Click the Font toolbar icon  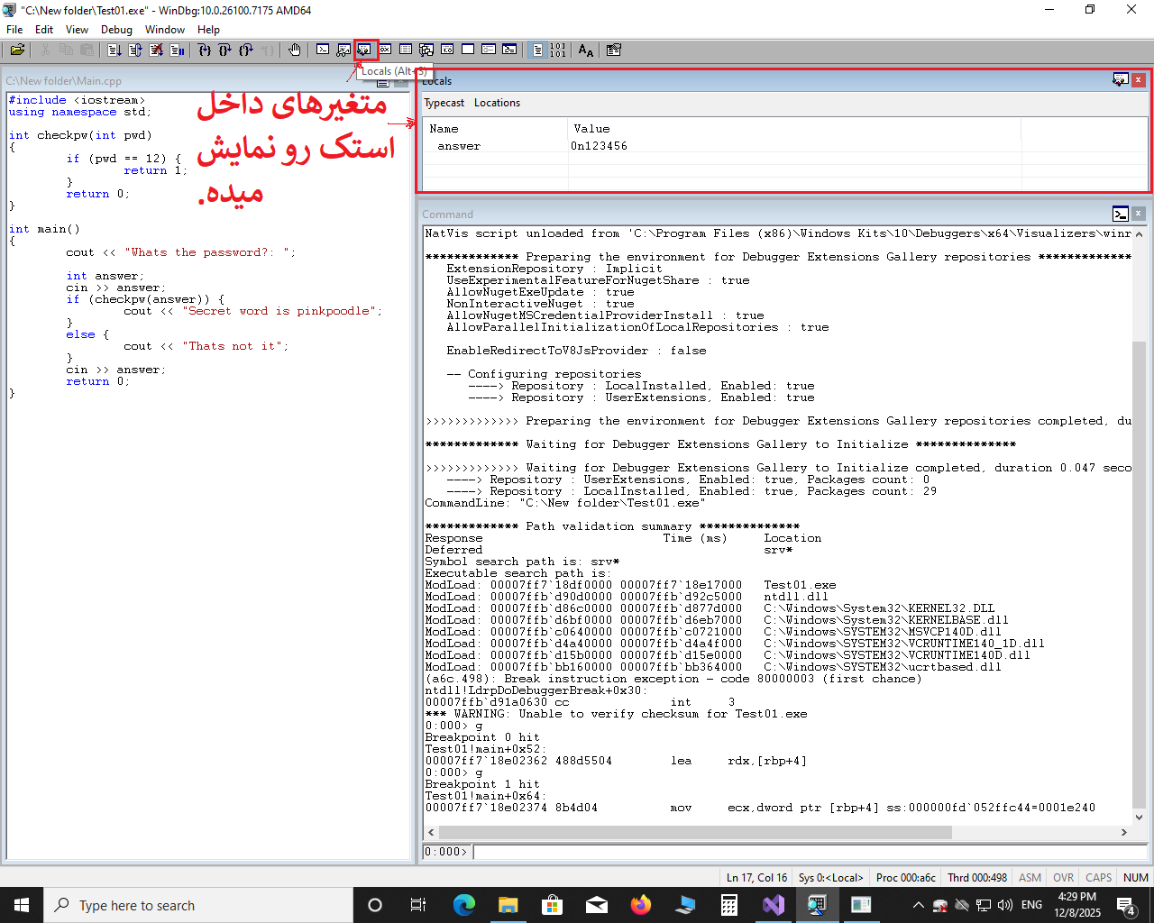coord(586,50)
